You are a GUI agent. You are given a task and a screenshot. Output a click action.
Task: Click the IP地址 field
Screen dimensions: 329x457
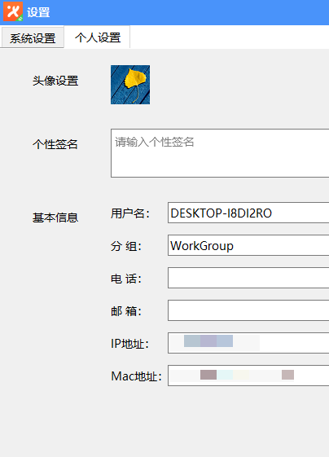coord(248,343)
